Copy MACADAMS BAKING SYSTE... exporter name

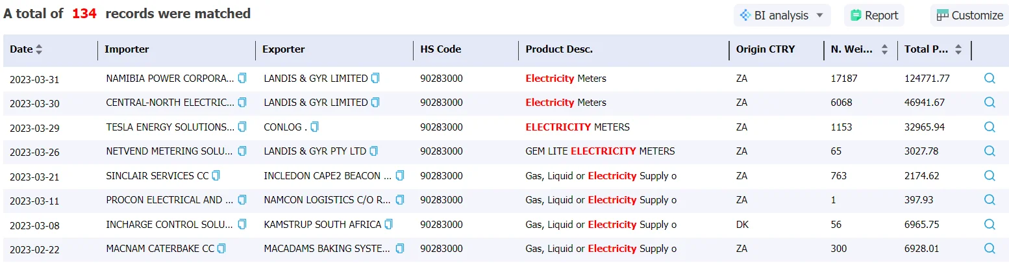pyautogui.click(x=400, y=249)
